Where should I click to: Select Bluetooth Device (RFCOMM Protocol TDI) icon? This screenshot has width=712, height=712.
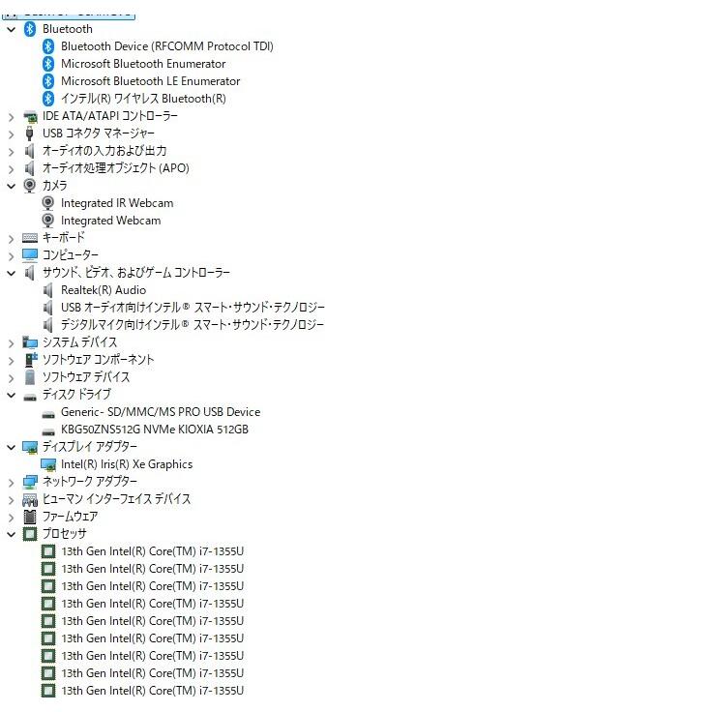click(48, 46)
